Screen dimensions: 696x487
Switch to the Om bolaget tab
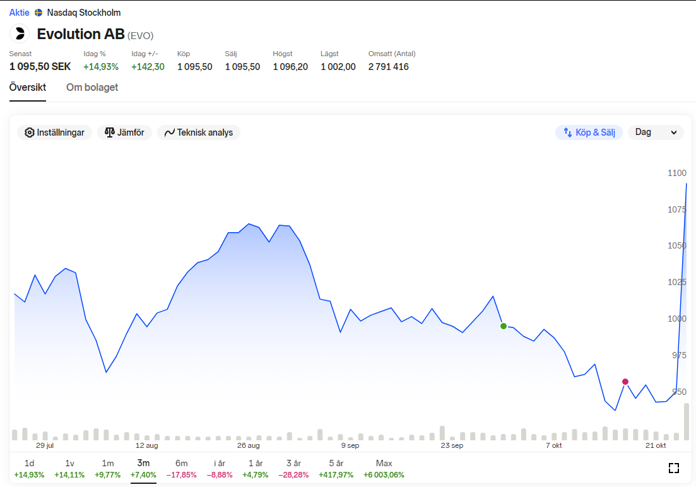click(92, 88)
